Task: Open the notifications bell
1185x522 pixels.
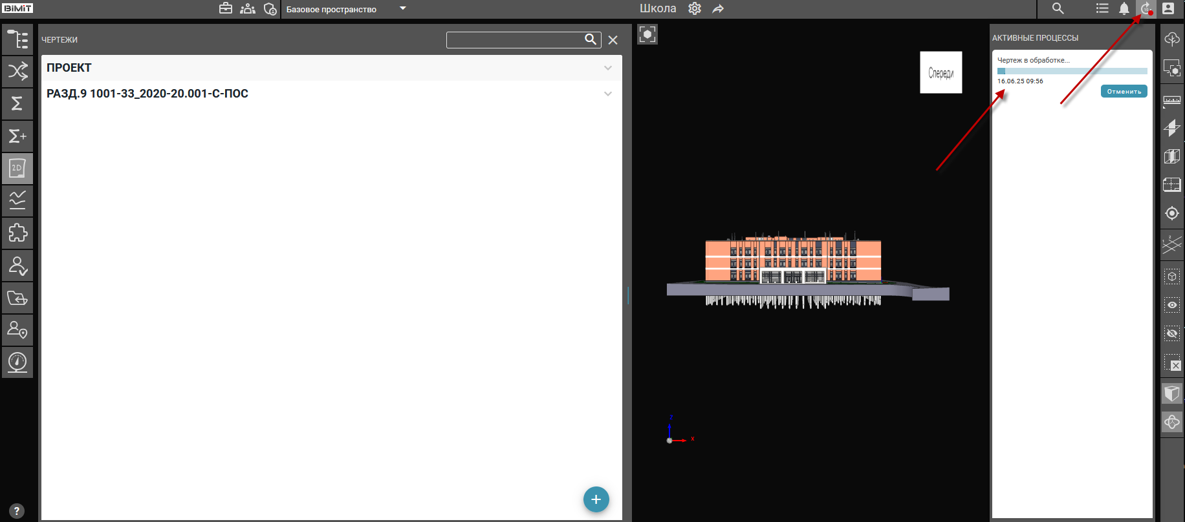Action: point(1124,9)
